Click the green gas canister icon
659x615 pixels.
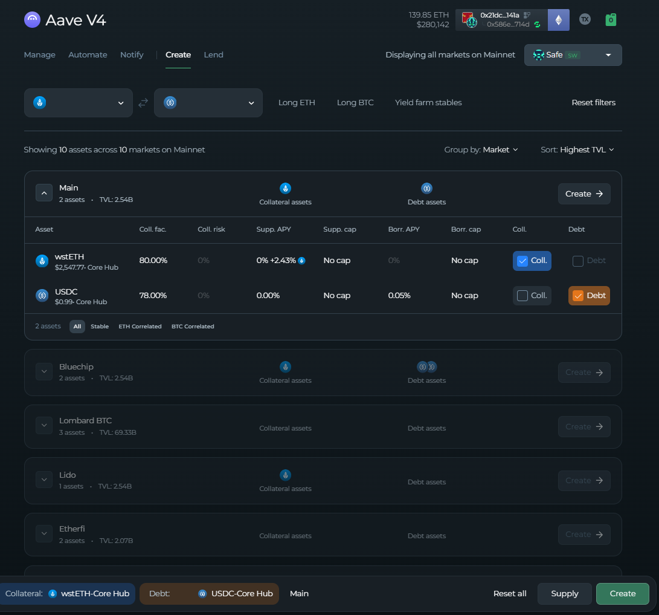click(x=611, y=19)
